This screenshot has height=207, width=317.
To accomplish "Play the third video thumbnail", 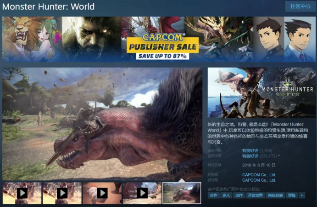I will (102, 193).
